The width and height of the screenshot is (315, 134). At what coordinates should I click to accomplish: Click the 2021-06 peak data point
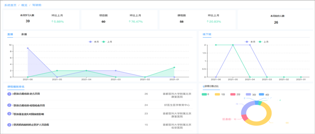tap(28, 48)
